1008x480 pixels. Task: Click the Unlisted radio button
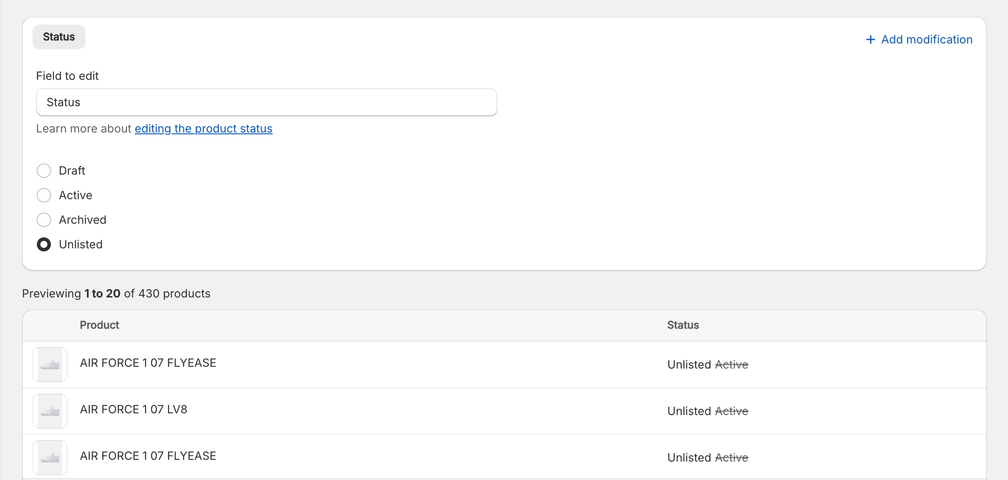point(44,244)
